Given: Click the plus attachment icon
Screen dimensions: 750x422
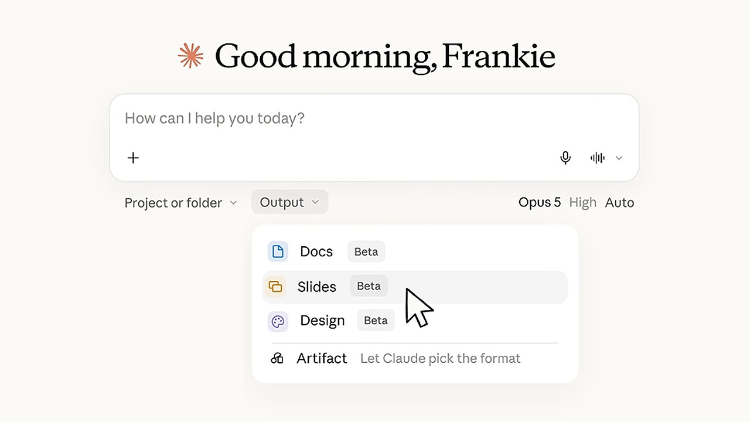Looking at the screenshot, I should pos(133,158).
